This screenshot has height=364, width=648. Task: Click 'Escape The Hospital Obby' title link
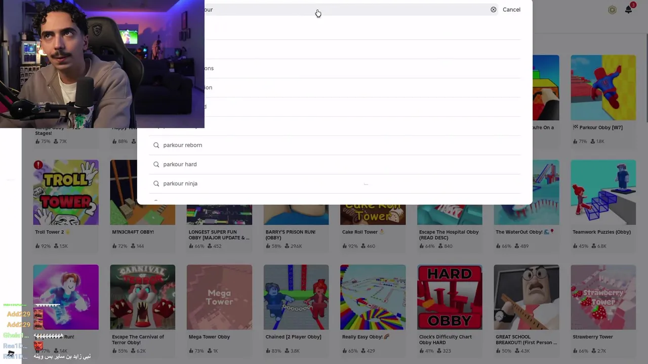tap(449, 235)
